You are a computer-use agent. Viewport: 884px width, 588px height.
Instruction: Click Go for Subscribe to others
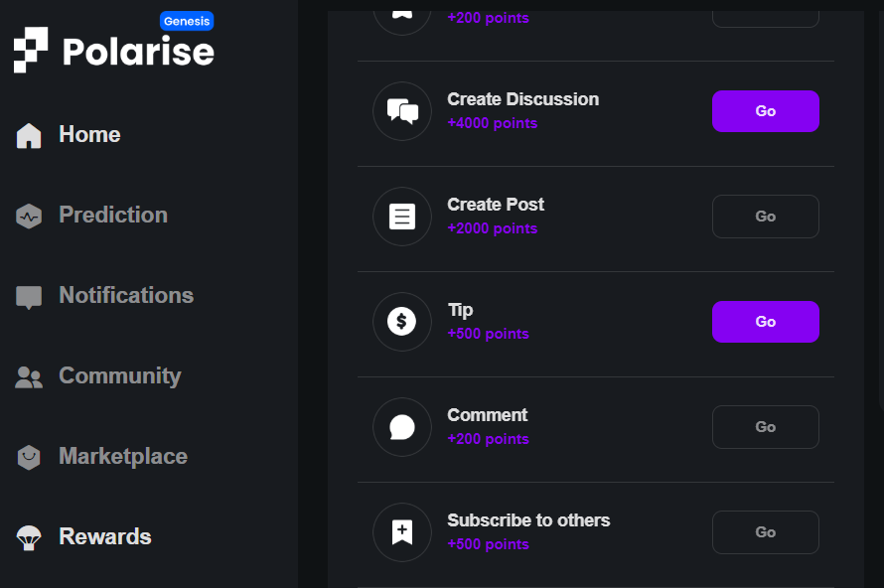coord(766,532)
